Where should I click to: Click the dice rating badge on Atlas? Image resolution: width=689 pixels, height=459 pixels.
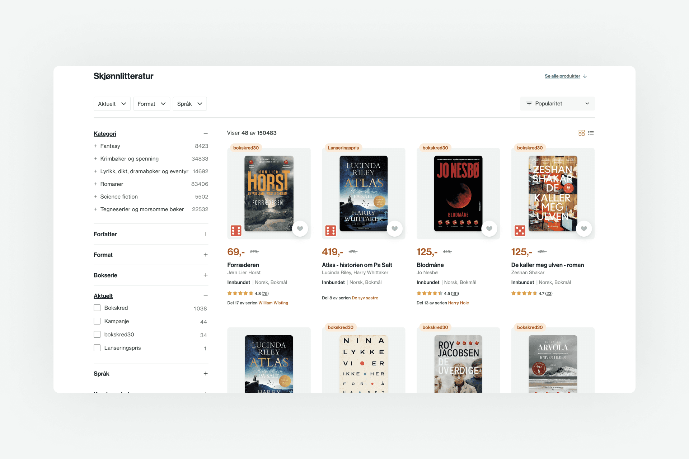[x=331, y=231]
